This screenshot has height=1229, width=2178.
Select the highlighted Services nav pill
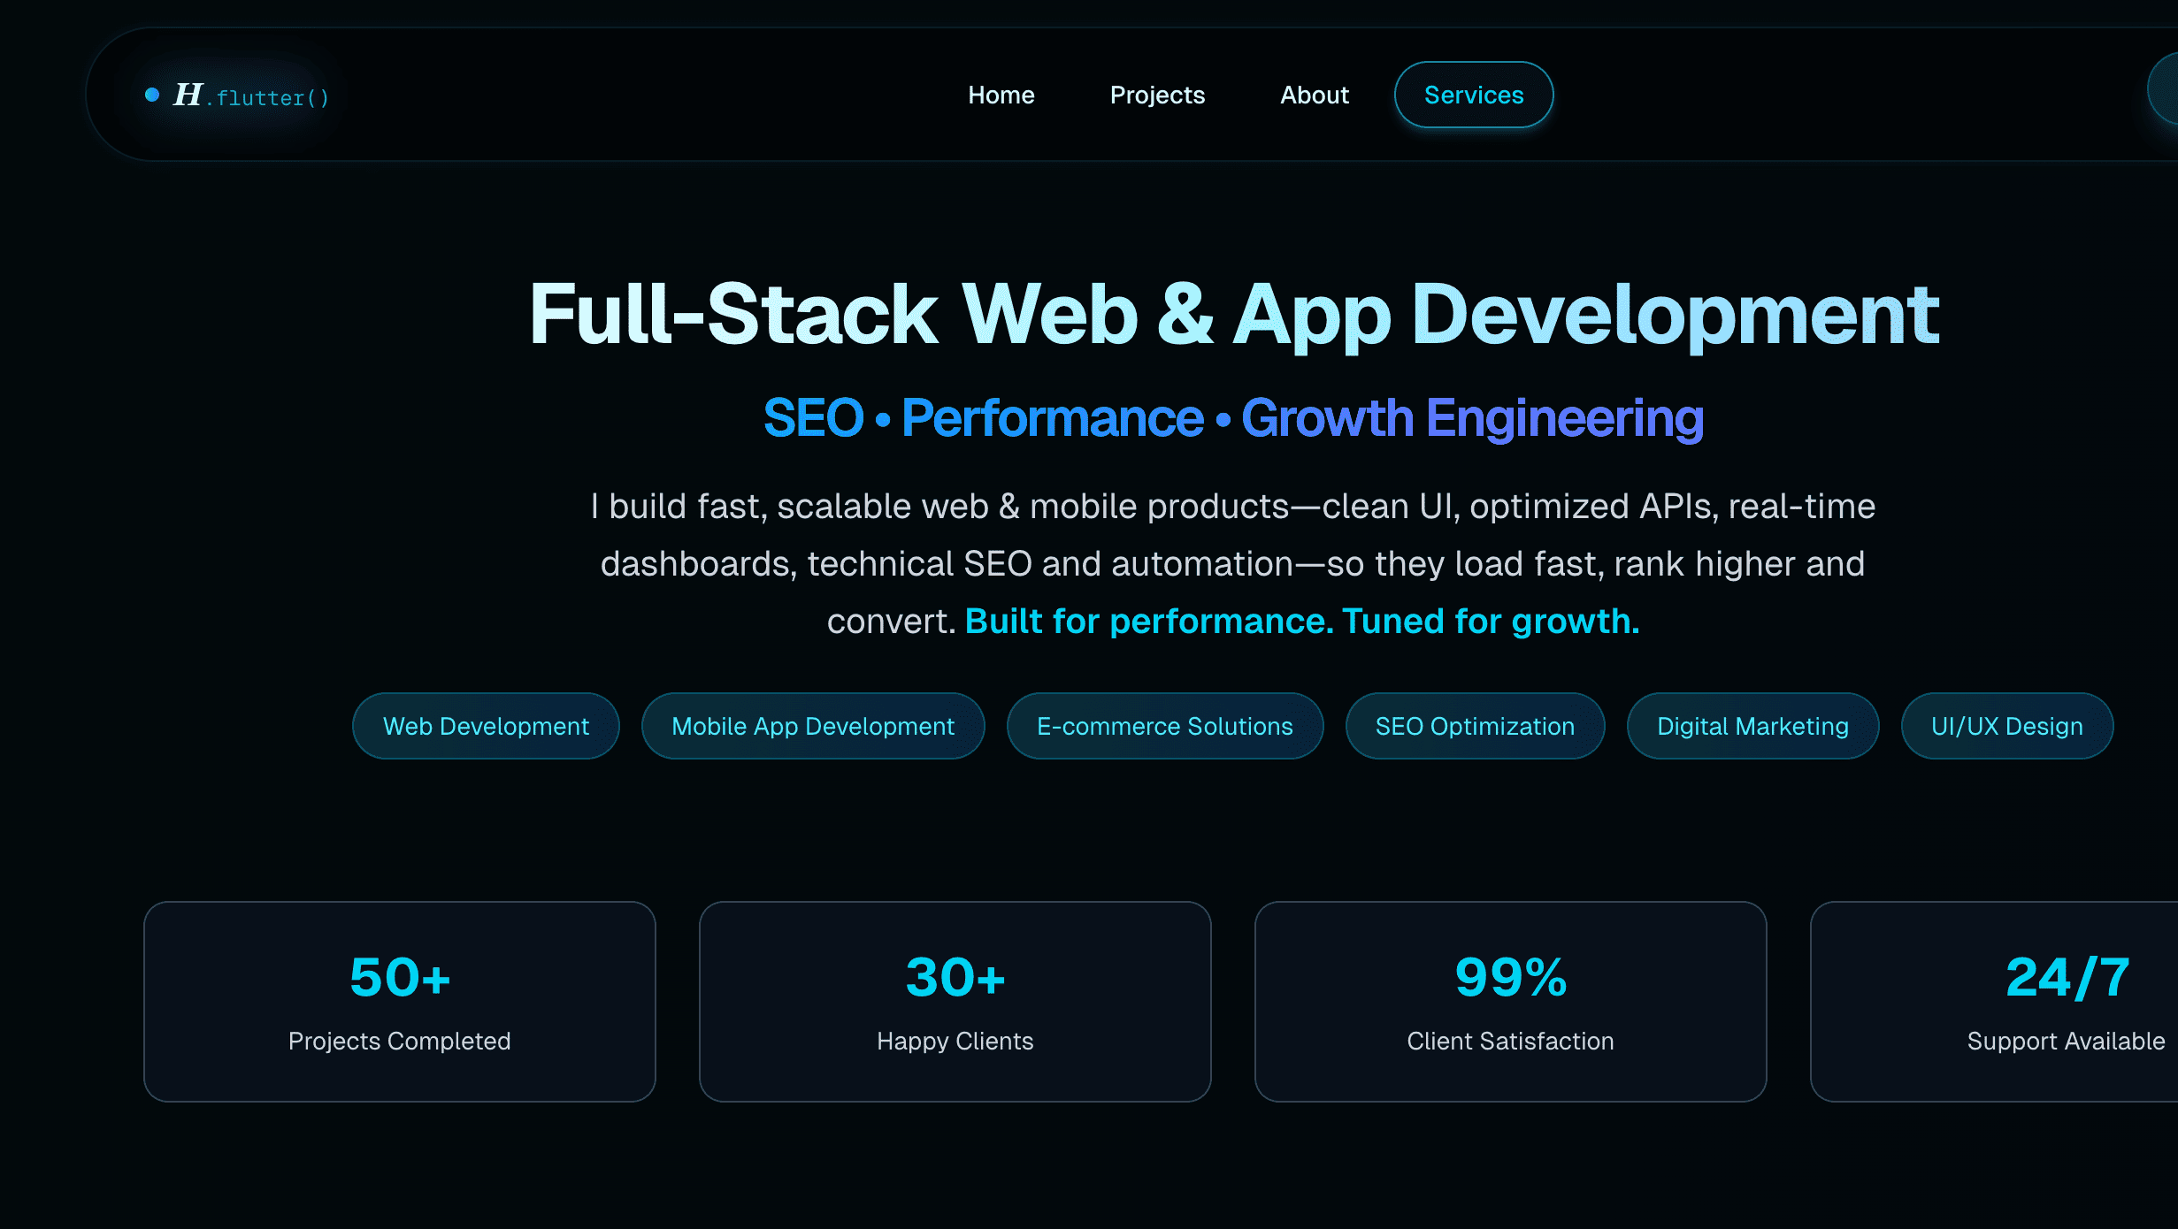1473,95
